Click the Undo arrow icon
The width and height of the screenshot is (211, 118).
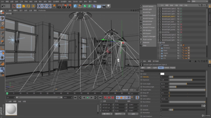(3, 6)
